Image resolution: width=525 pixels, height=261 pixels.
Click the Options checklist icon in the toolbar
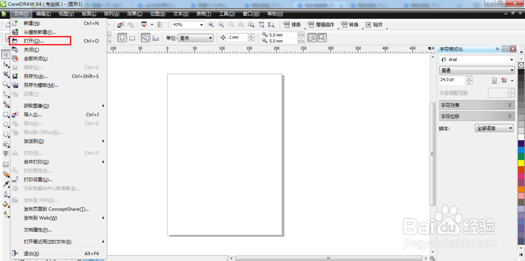160,25
